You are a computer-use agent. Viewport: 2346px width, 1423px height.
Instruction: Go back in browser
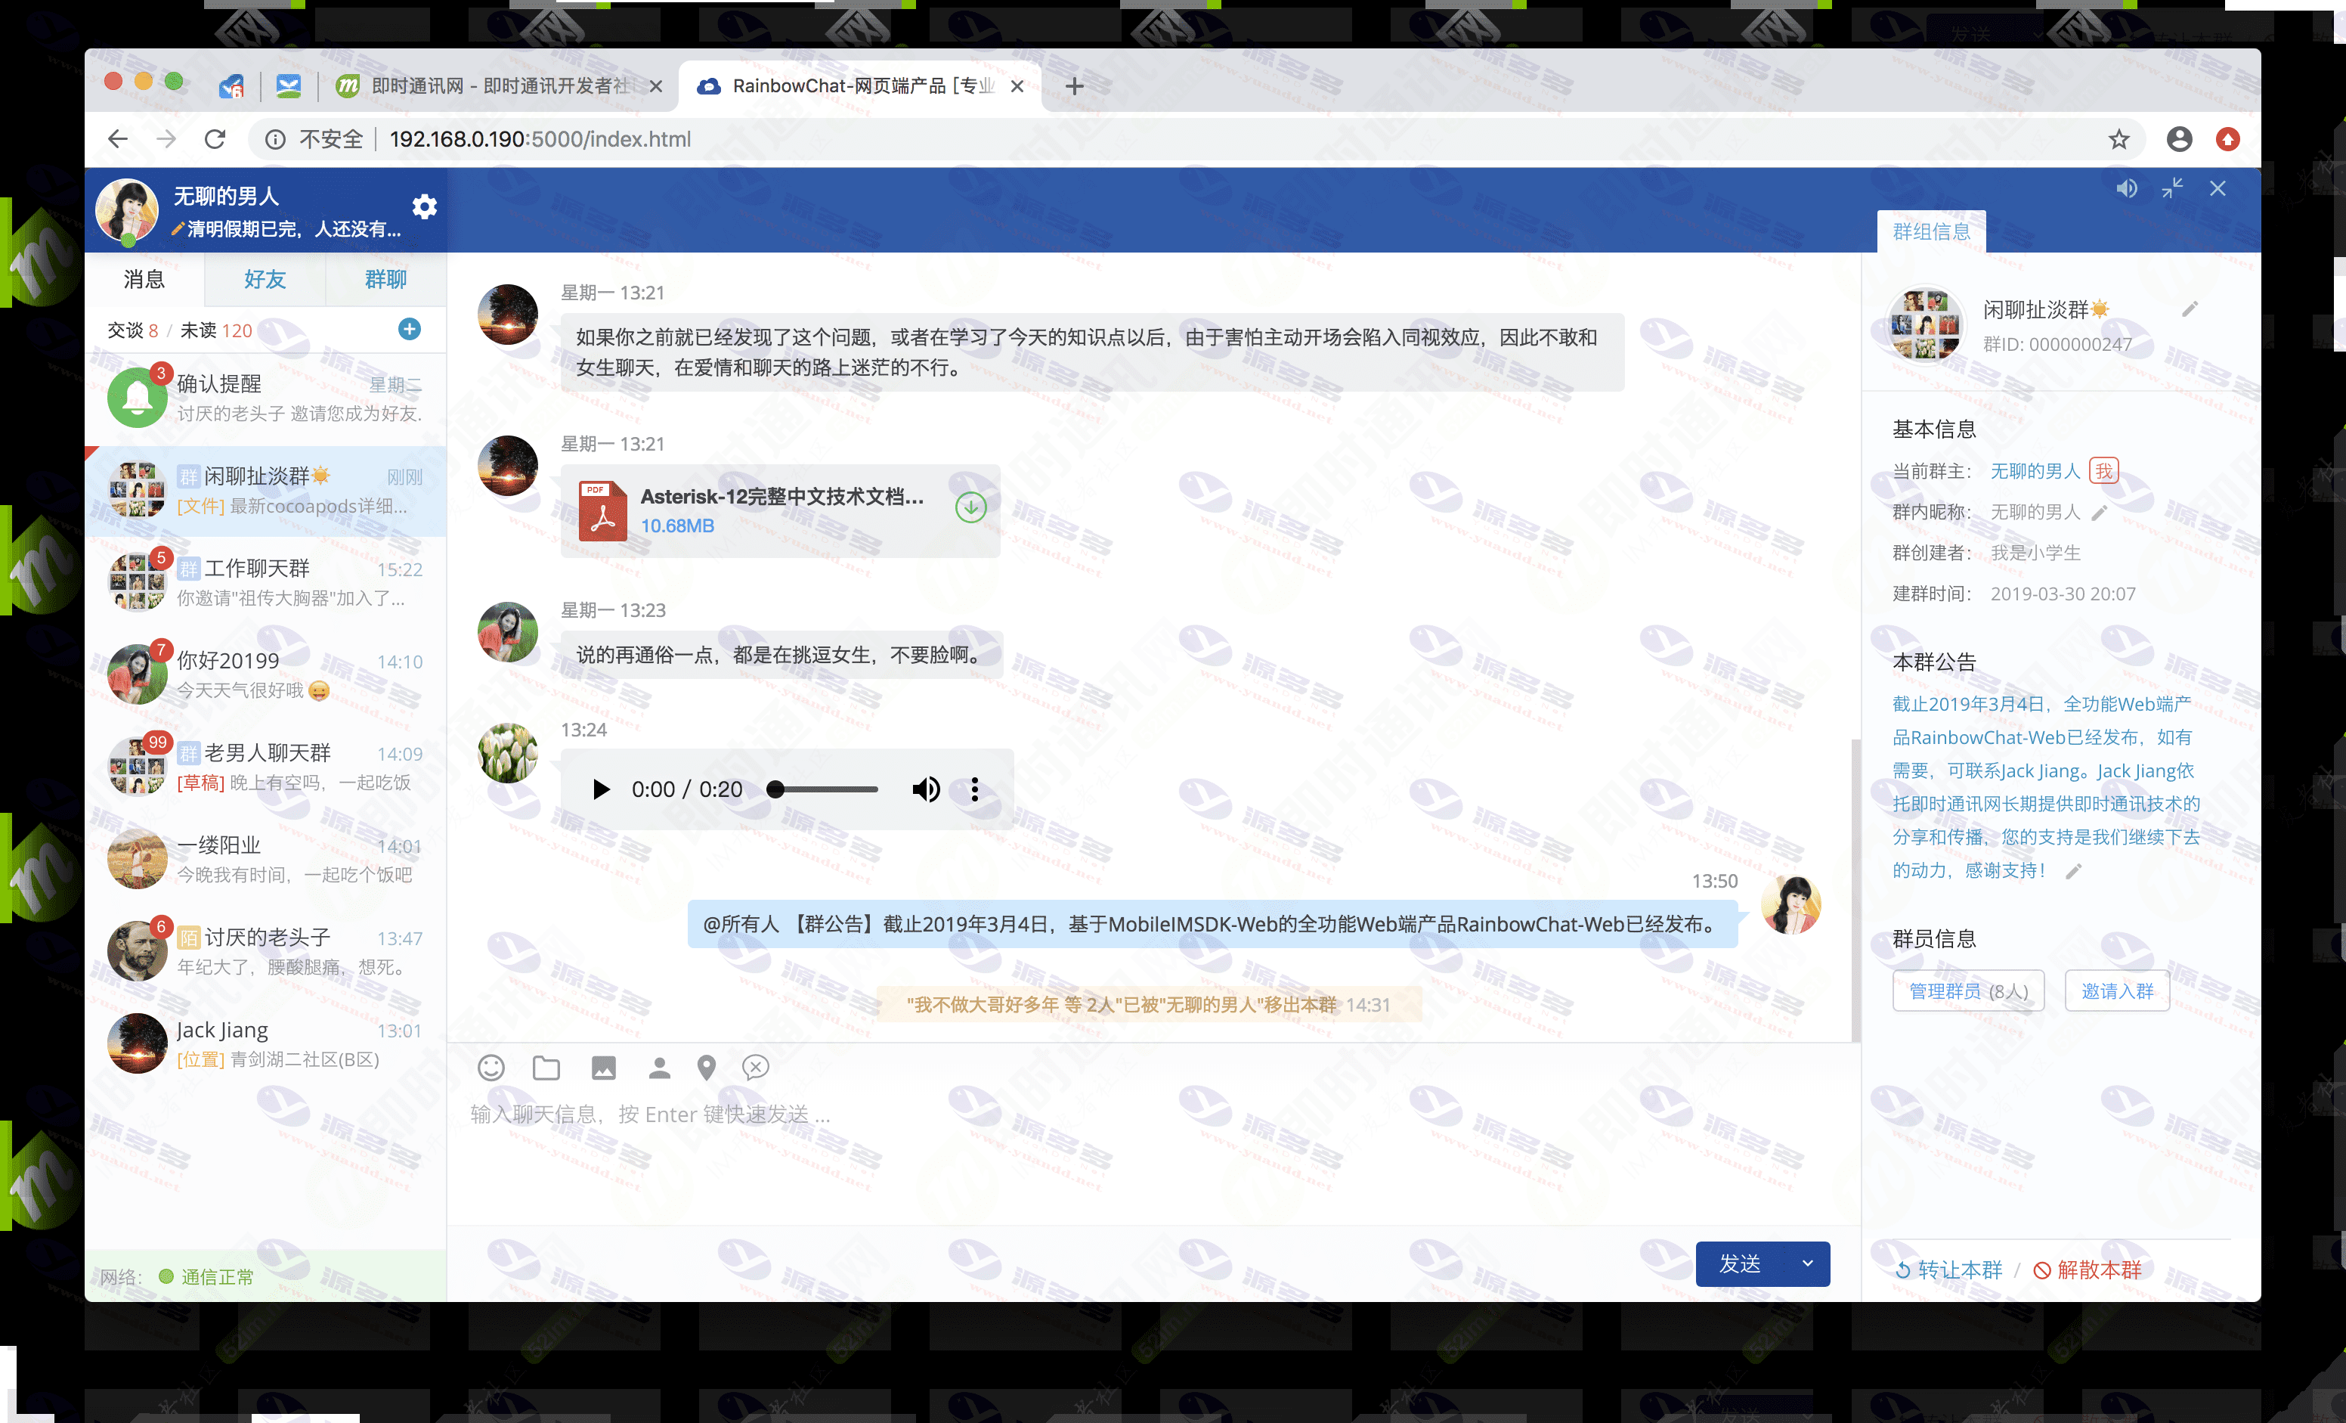coord(118,139)
